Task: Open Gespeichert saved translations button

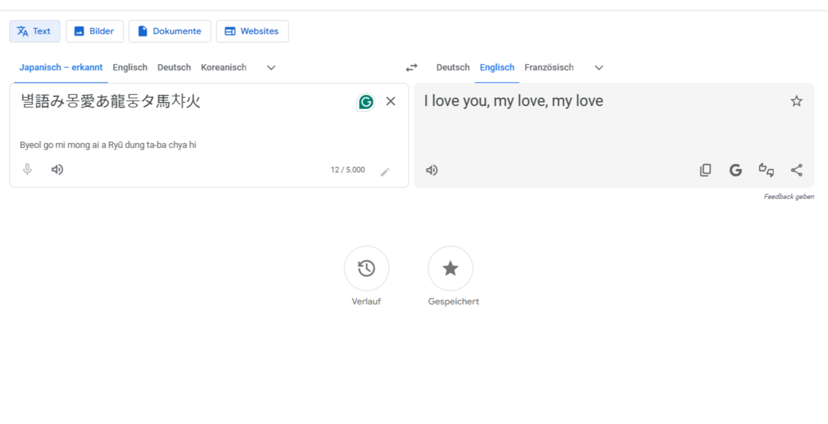Action: point(451,269)
